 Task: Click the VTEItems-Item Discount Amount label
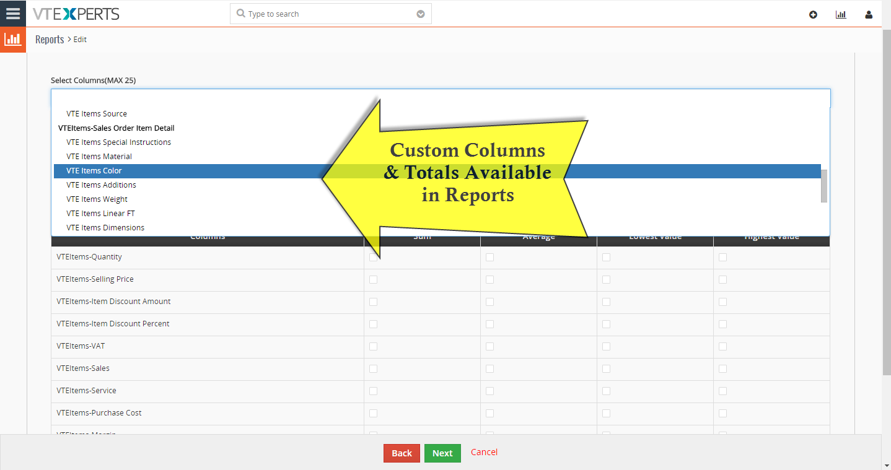click(x=113, y=302)
